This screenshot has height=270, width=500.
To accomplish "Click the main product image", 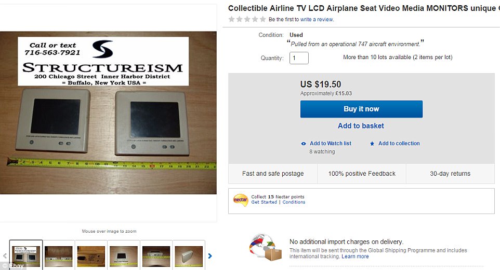I will (x=108, y=113).
